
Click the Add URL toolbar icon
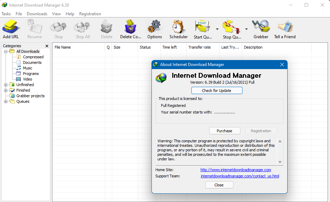(x=11, y=27)
